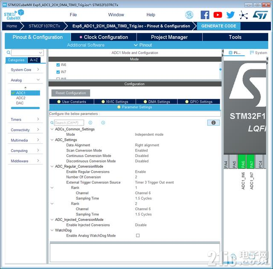Viewport: 273px width, 269px height.
Task: Collapse ADC_Injected_ConversionMode group
Action: (x=52, y=220)
